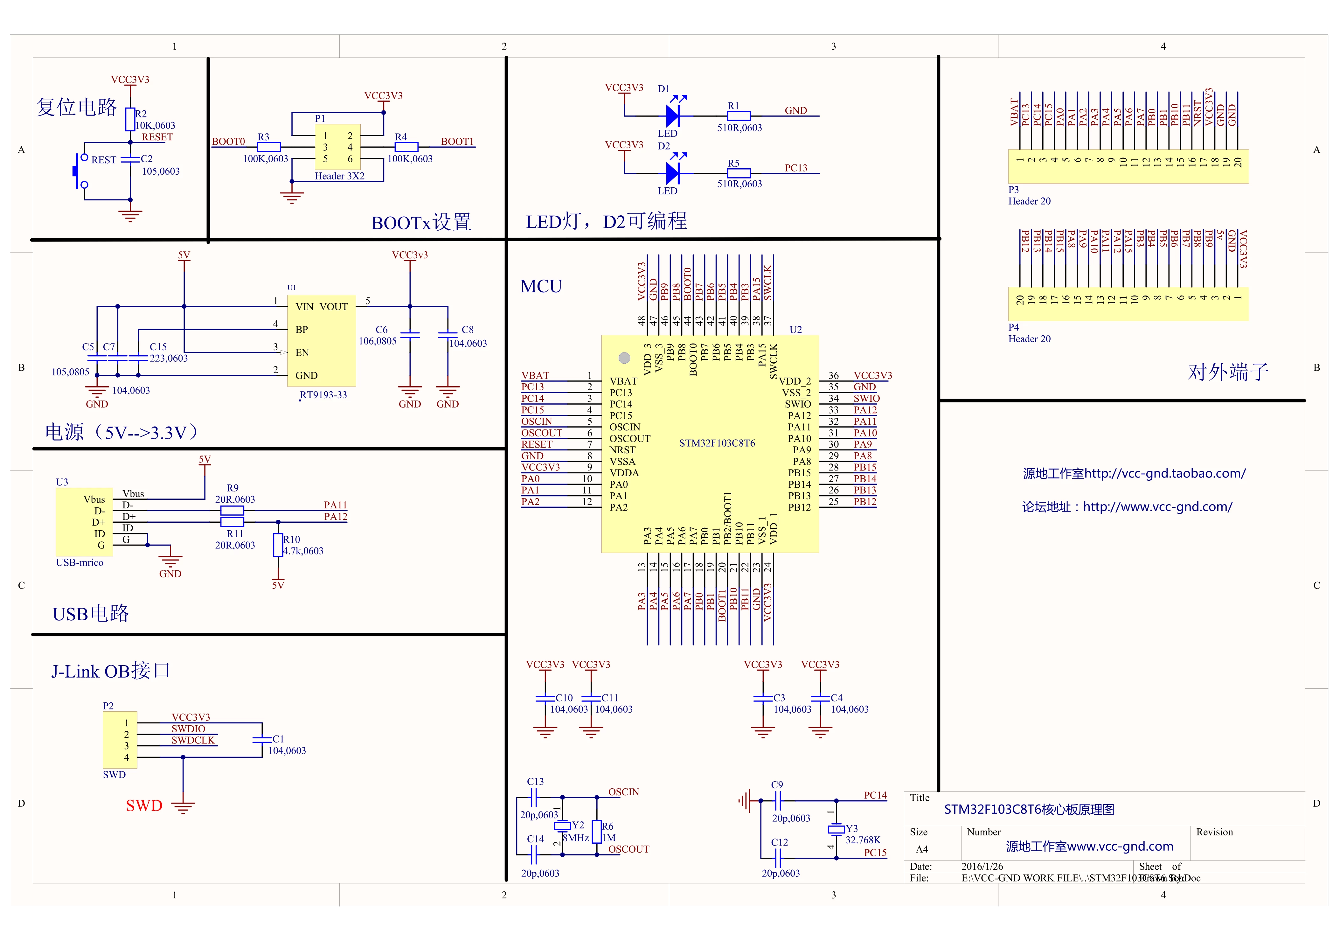The width and height of the screenshot is (1340, 948).
Task: Select the RT9193-33 regulator U1
Action: click(322, 340)
